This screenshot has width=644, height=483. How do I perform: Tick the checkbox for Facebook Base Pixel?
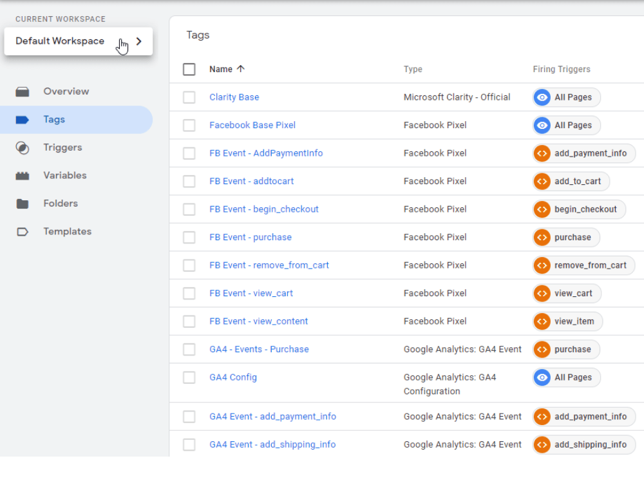click(x=189, y=126)
